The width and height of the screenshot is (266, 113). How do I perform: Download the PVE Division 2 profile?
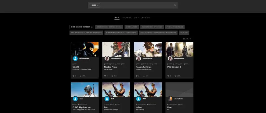pyautogui.click(x=176, y=76)
